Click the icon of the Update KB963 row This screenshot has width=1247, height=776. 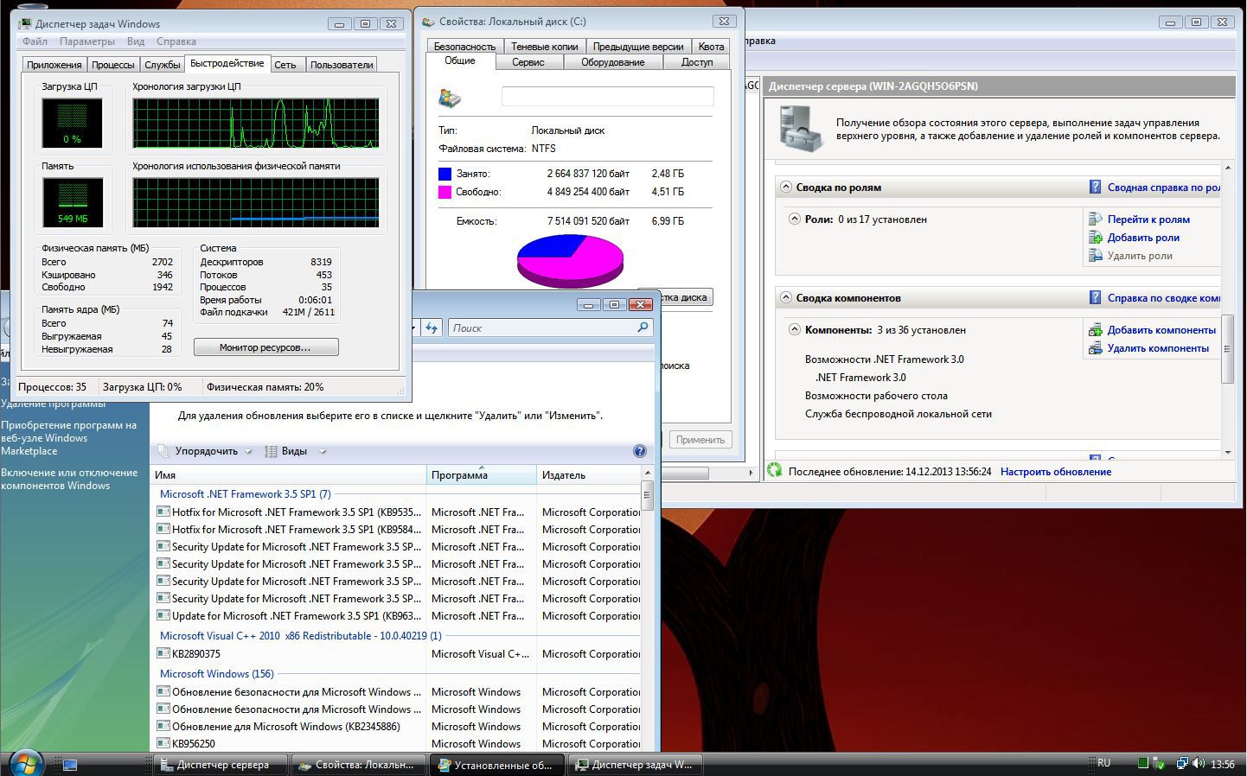click(x=163, y=615)
